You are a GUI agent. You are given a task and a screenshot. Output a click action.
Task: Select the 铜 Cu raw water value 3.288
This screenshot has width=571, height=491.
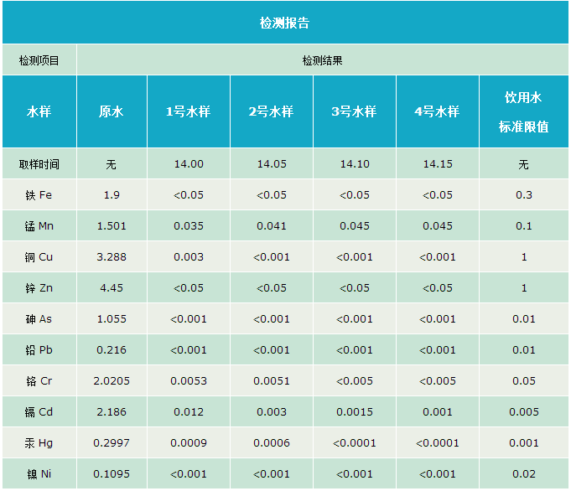coord(112,257)
